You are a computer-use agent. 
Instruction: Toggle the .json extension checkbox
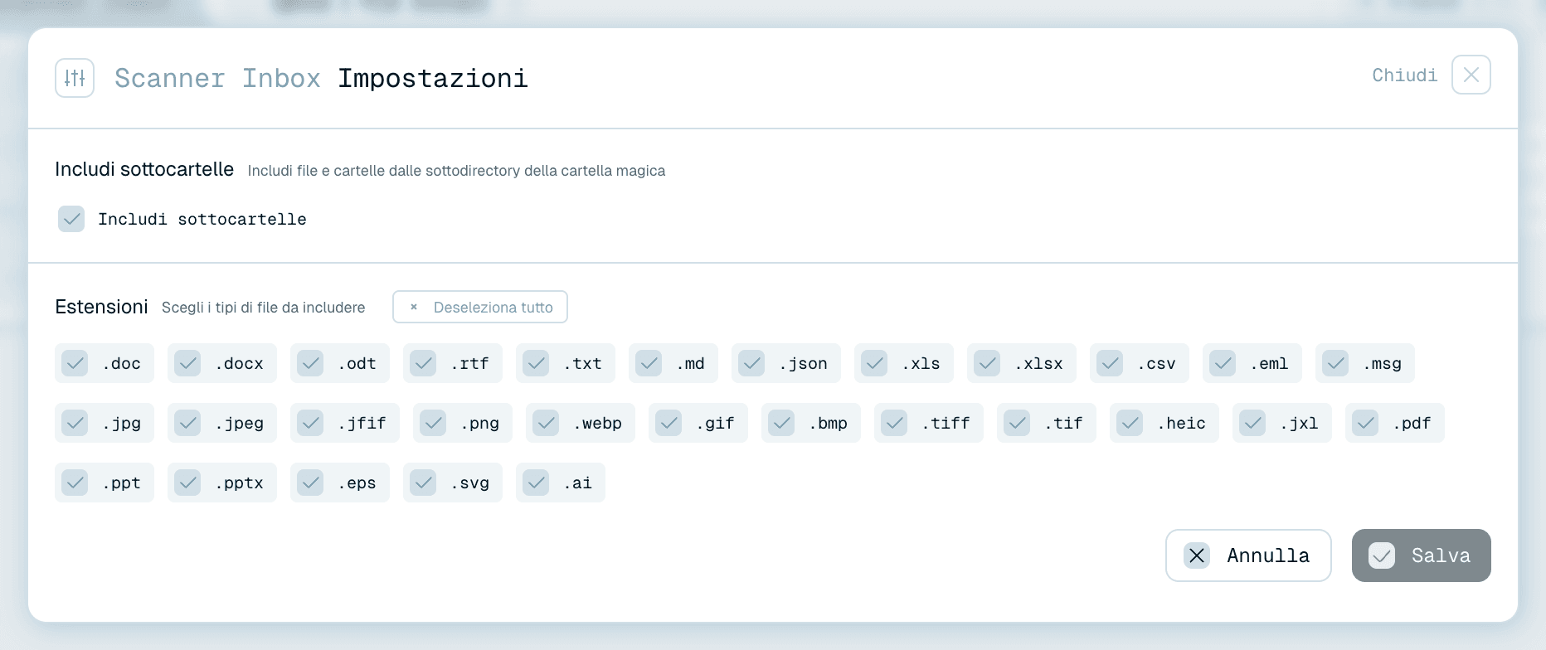point(751,363)
